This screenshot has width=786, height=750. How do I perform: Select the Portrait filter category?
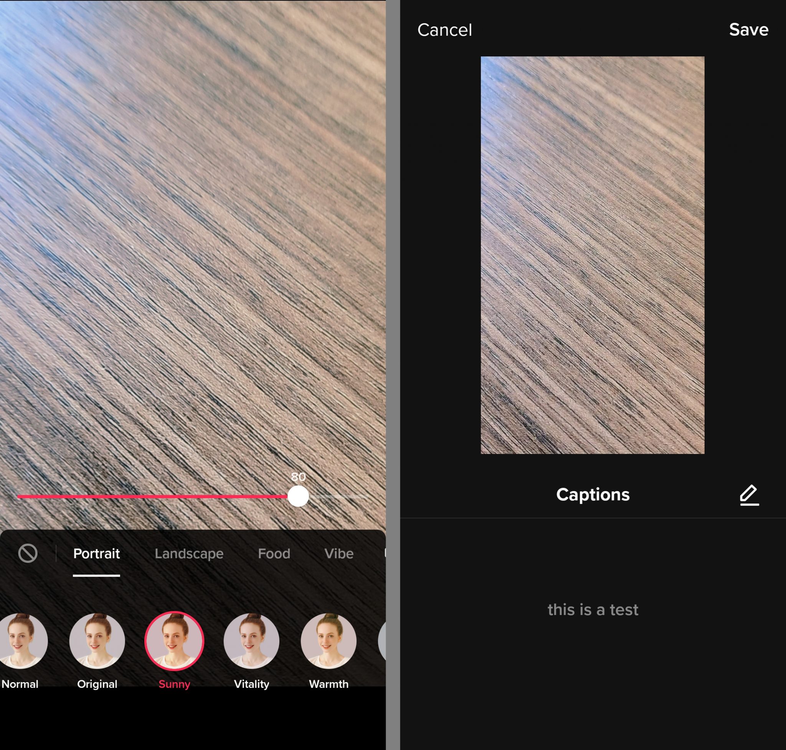96,553
